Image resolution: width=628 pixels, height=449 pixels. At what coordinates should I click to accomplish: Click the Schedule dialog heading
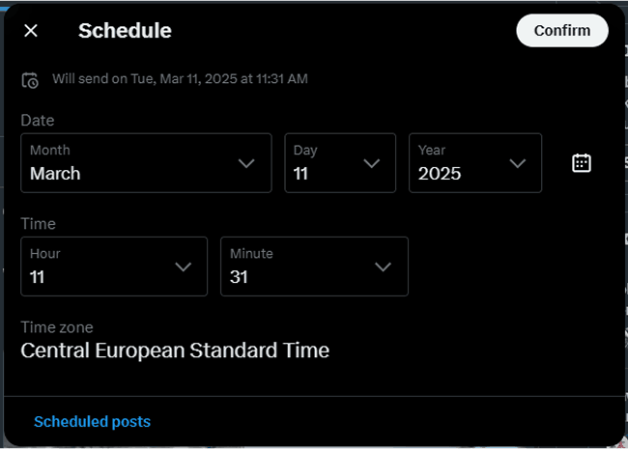(125, 31)
